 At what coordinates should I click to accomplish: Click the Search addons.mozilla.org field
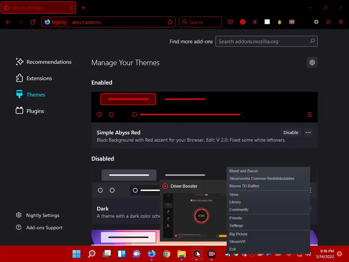click(266, 41)
